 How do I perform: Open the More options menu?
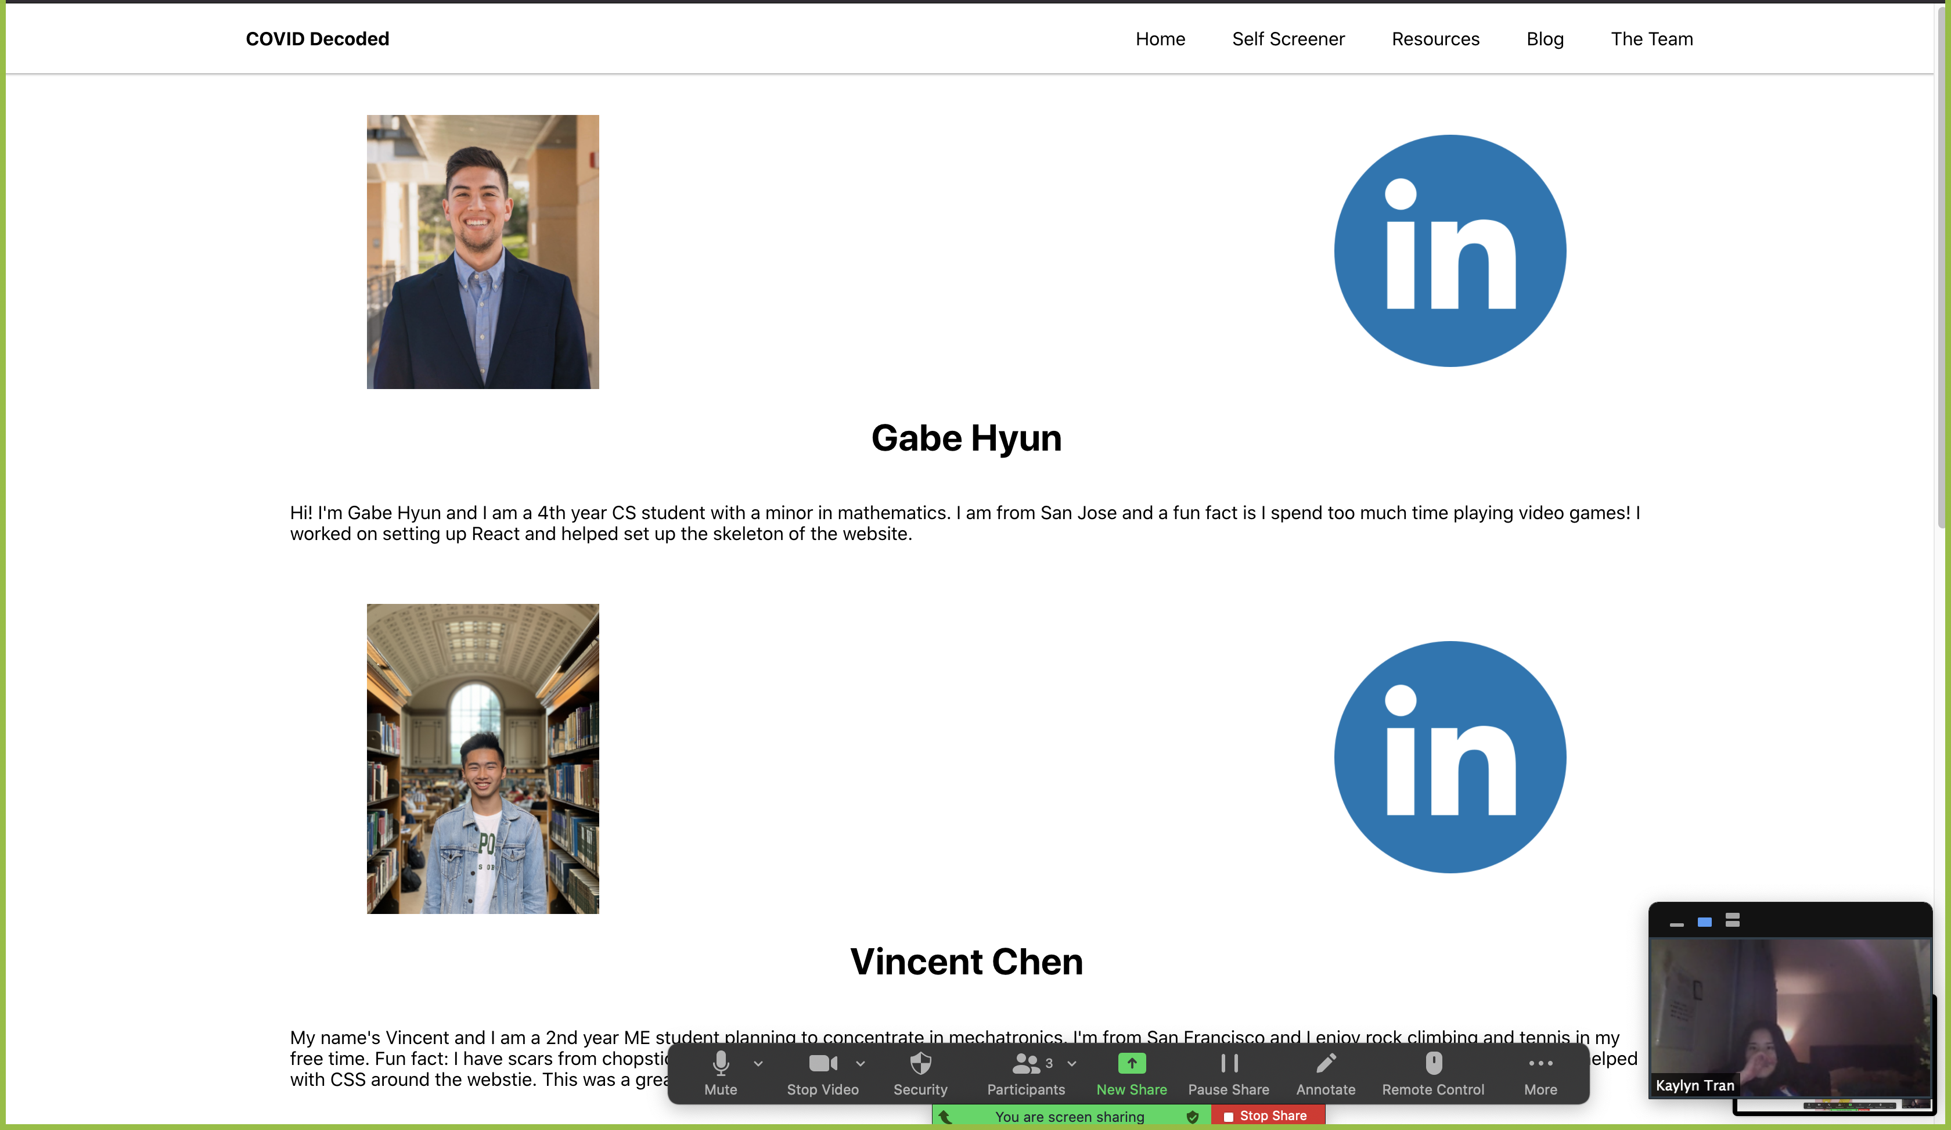pos(1540,1072)
